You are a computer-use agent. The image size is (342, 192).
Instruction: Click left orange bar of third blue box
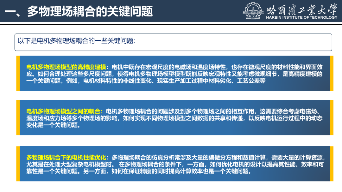(x=18, y=164)
